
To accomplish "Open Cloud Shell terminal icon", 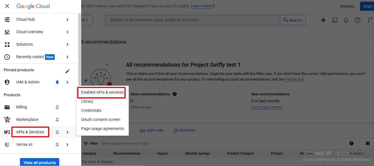I will tap(335, 20).
